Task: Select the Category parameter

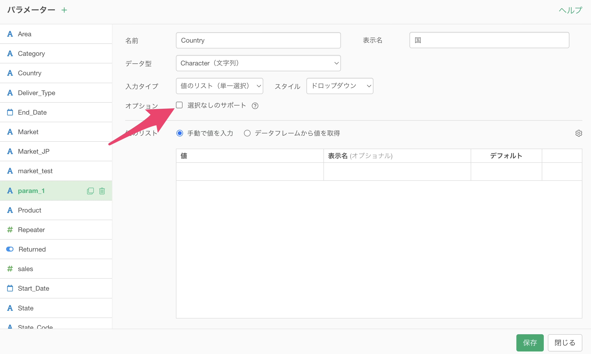Action: 56,54
